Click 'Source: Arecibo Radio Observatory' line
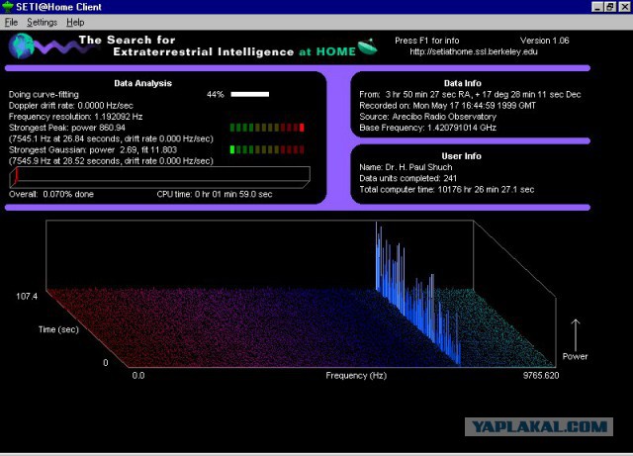 pyautogui.click(x=427, y=117)
